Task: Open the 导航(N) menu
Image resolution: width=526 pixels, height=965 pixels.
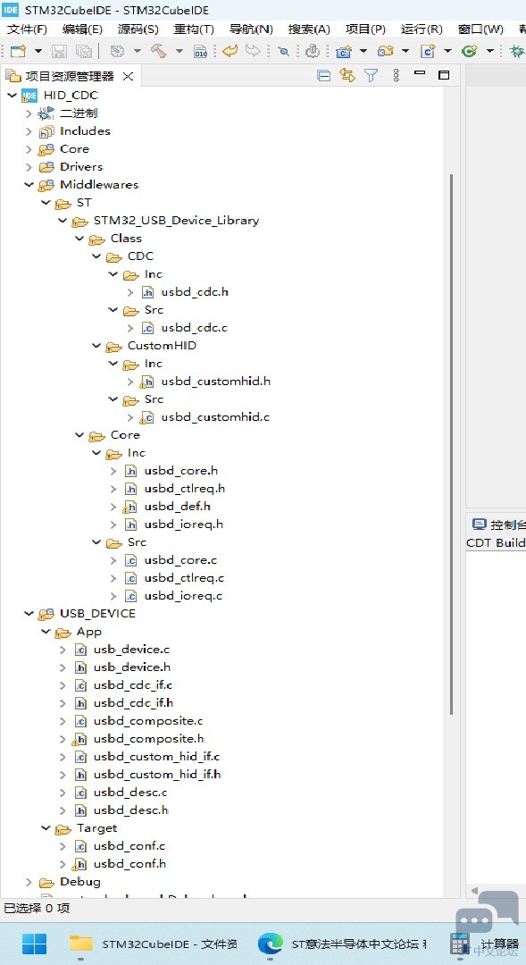Action: pos(251,29)
